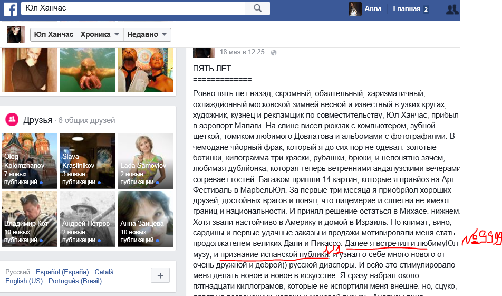Click the plus button for more languages
The height and width of the screenshot is (296, 502).
coord(160,275)
